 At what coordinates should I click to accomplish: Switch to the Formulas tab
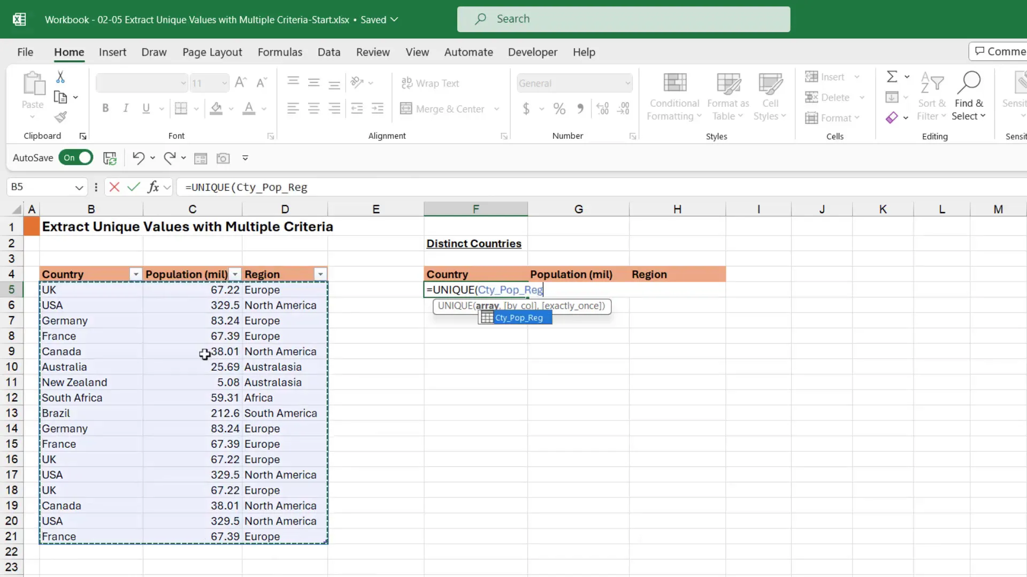280,52
